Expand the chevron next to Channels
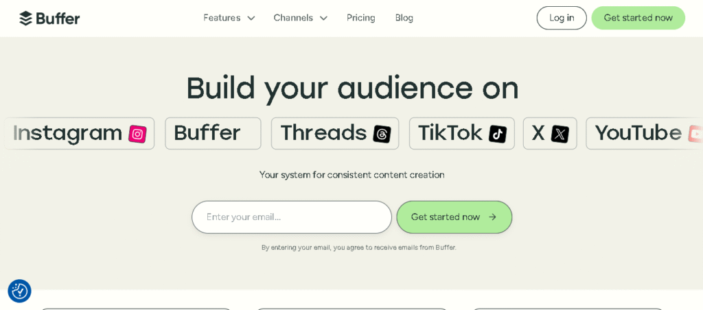The image size is (703, 310). pos(323,19)
